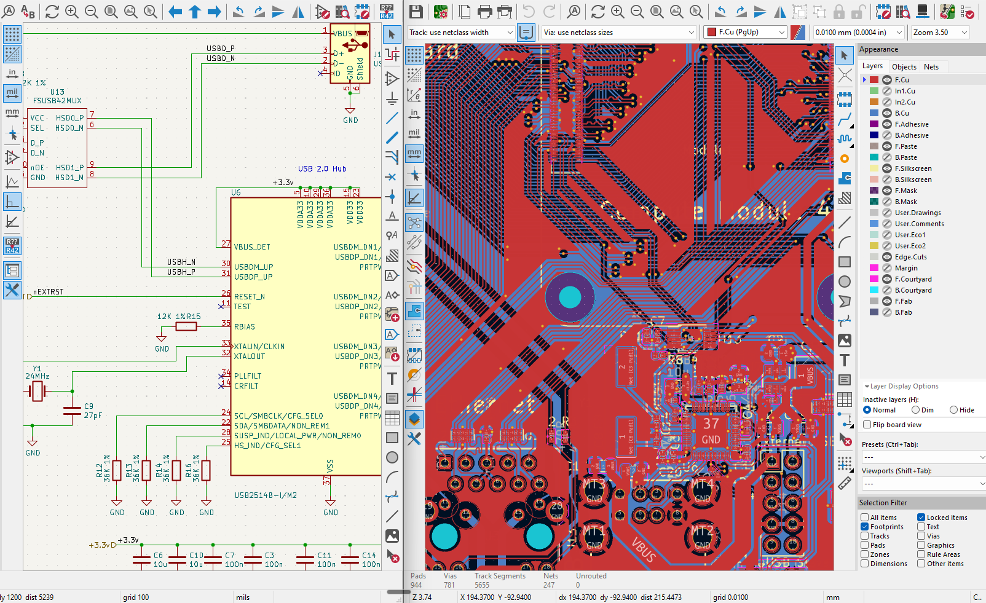The image size is (986, 603).
Task: Plot the board with the plotter icon
Action: (x=504, y=12)
